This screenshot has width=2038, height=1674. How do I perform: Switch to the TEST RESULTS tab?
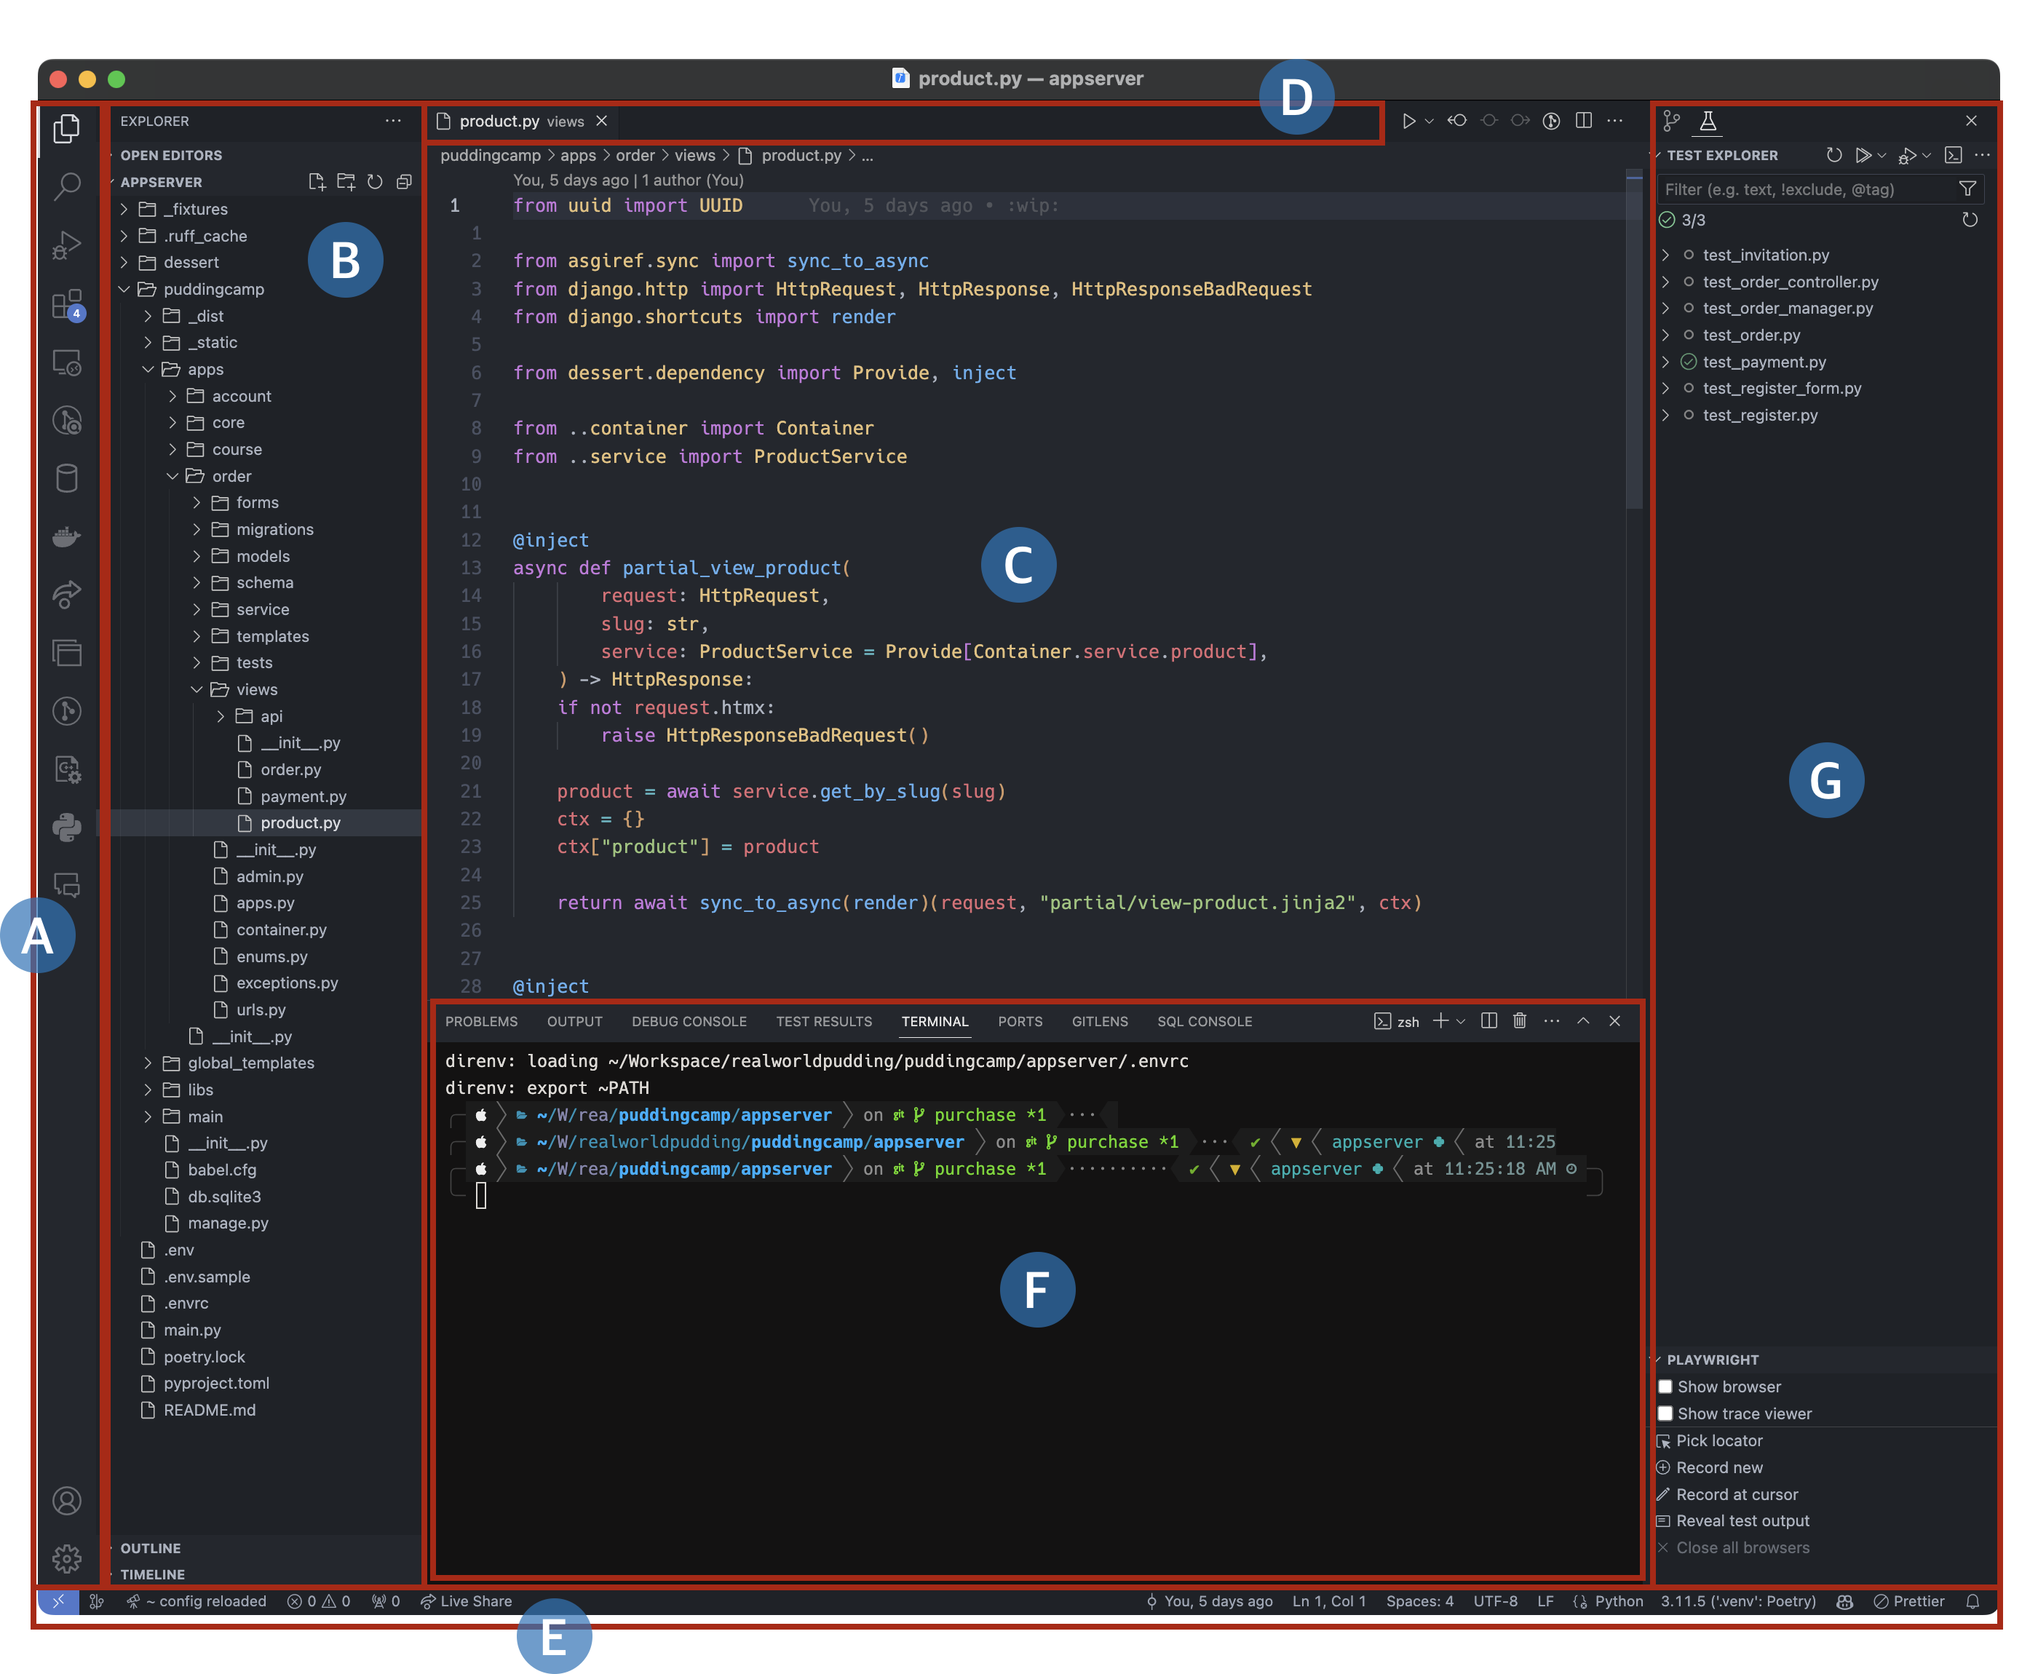824,1021
